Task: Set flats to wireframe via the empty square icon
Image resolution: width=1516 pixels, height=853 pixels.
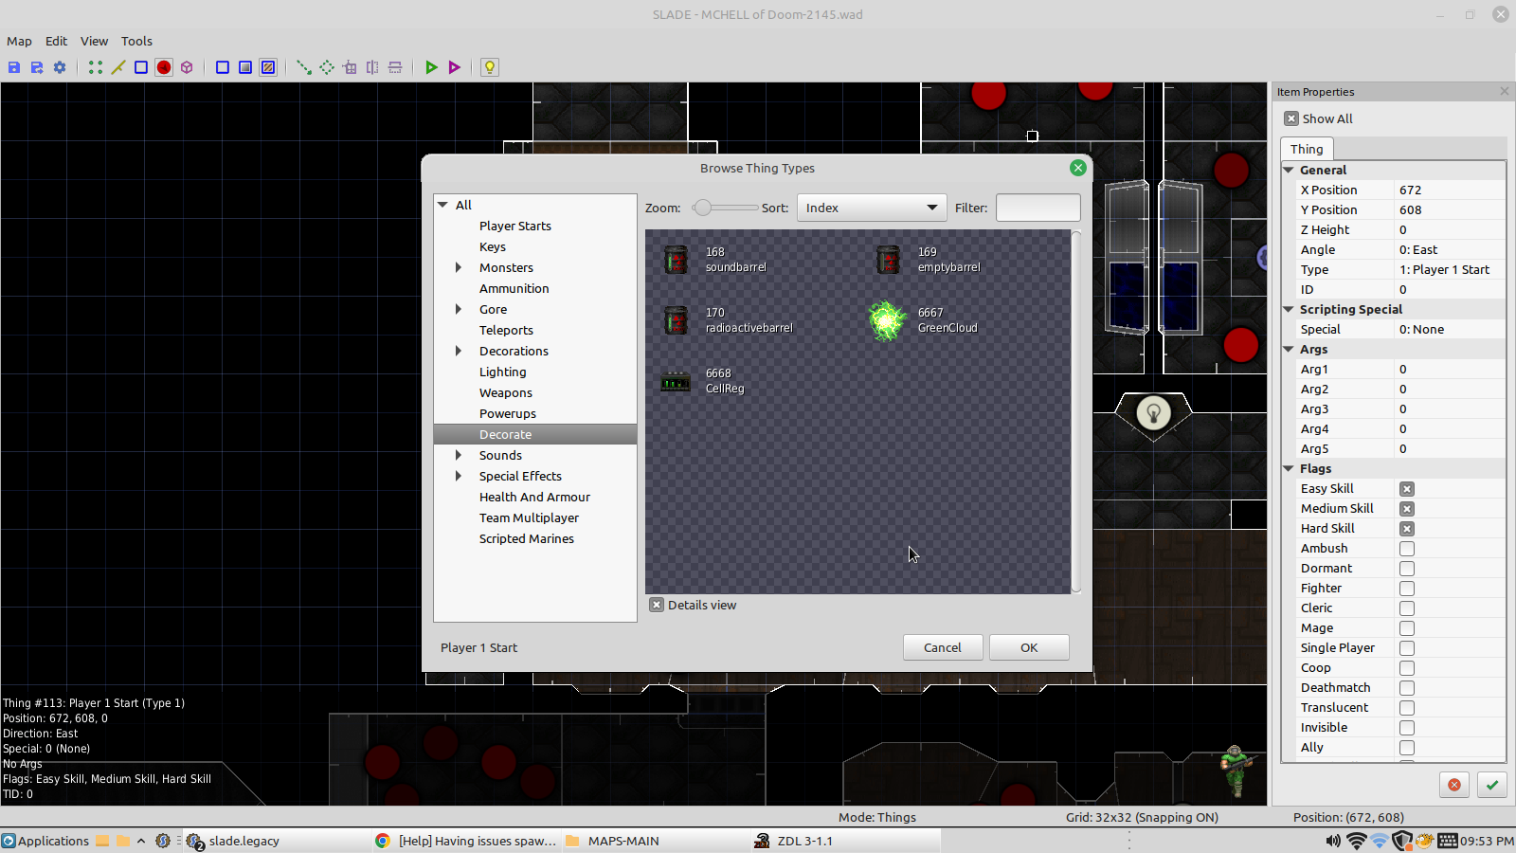Action: (x=223, y=67)
